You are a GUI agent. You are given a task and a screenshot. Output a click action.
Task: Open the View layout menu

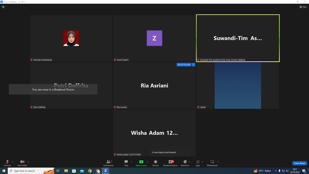click(x=303, y=7)
